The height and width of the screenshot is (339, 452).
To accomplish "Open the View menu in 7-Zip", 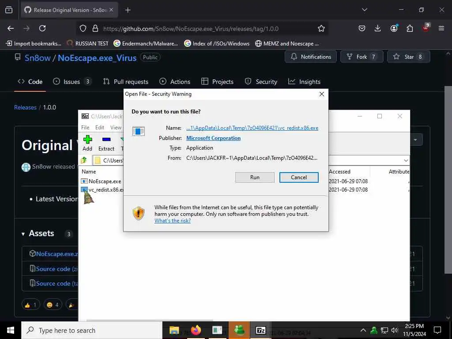I will 116,128.
